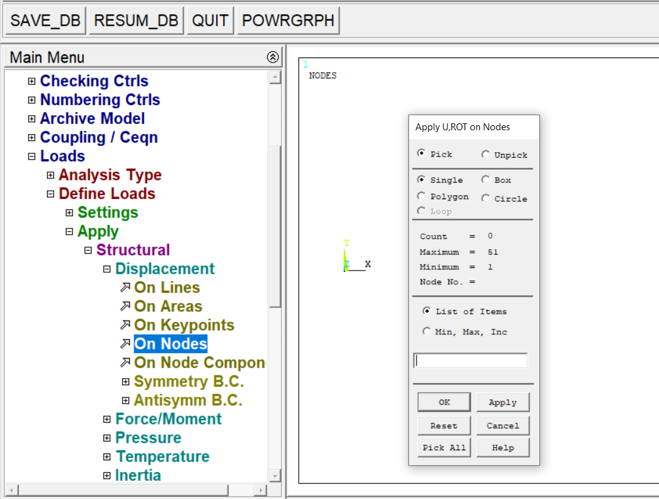Collapse Define Loads tree node
The image size is (659, 499).
(51, 194)
